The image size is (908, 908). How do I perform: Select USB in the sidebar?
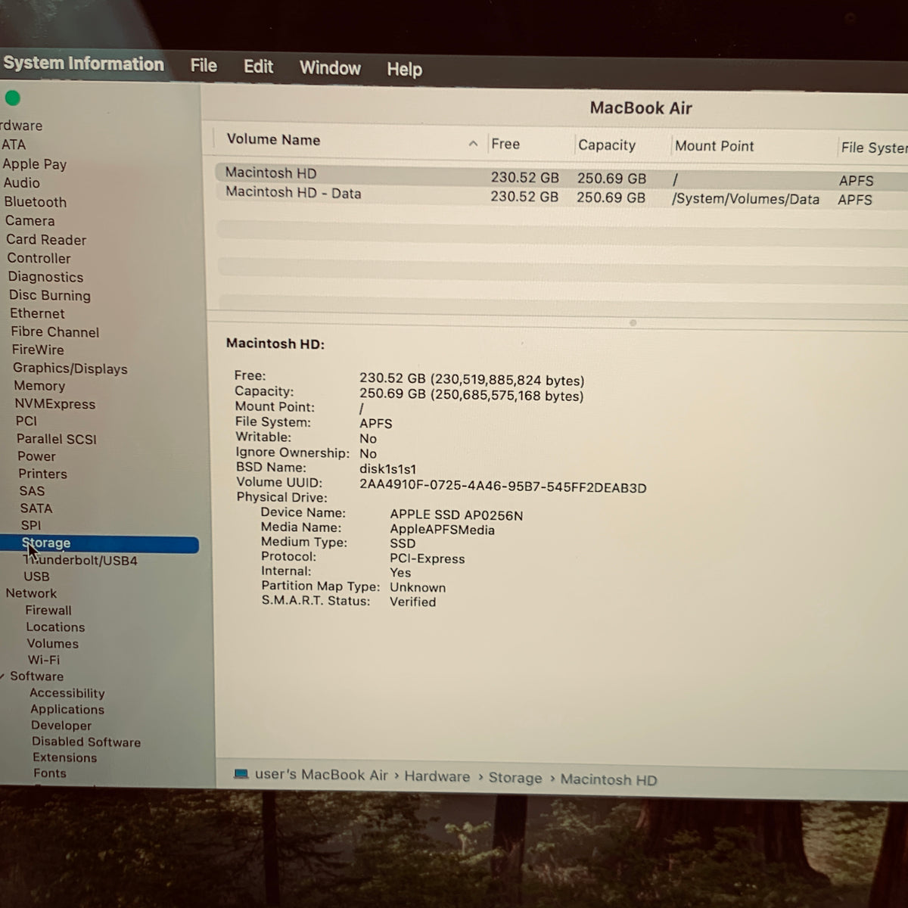tap(36, 577)
